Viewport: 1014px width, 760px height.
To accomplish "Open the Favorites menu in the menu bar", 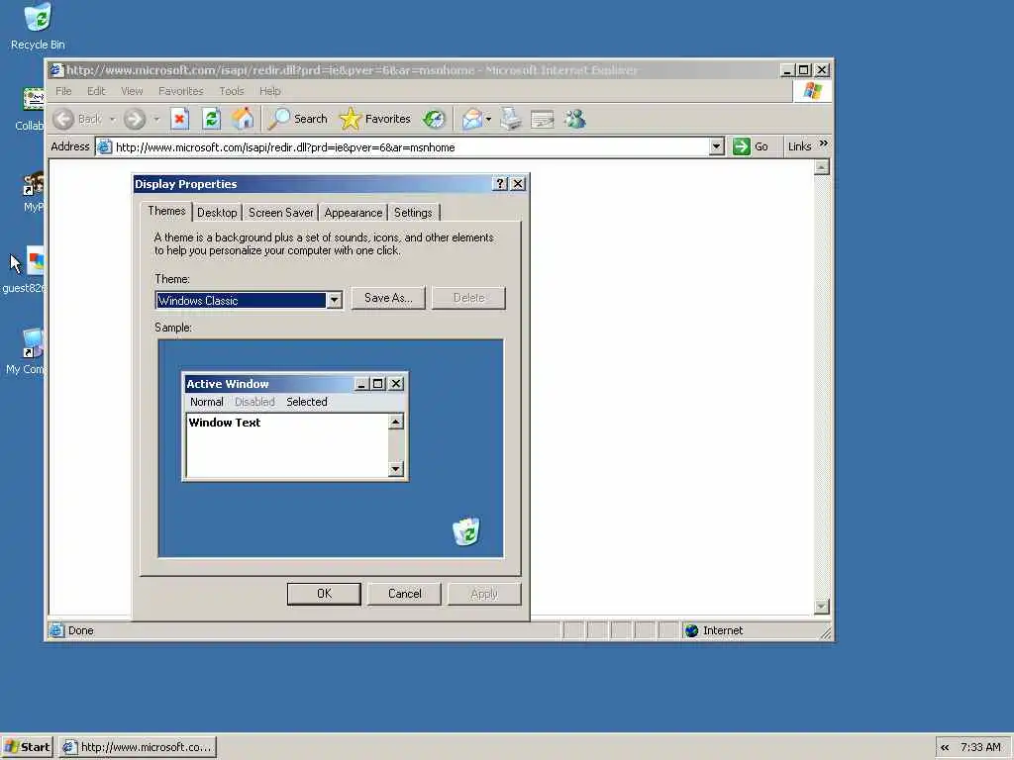I will tap(181, 91).
